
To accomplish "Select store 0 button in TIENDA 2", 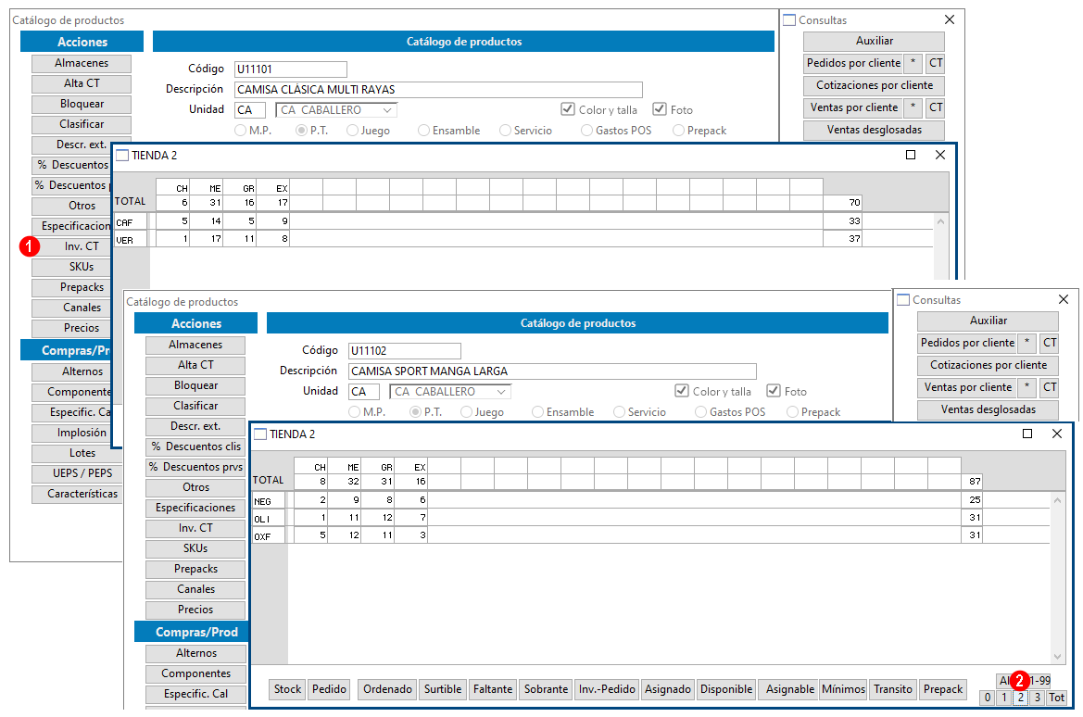I will point(988,698).
